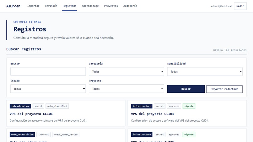Click the note_unclassified badge

(22, 134)
